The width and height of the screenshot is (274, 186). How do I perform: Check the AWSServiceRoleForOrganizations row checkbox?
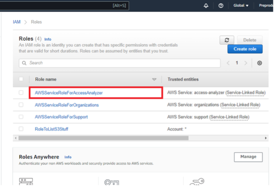click(x=21, y=105)
